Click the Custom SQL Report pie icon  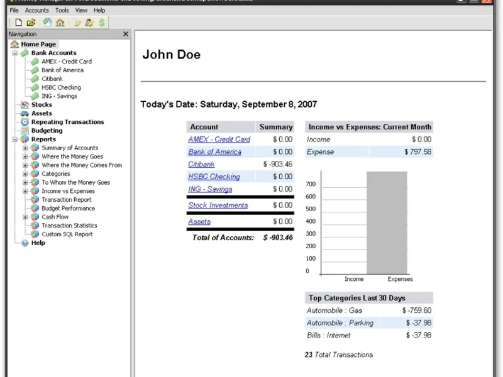click(35, 234)
